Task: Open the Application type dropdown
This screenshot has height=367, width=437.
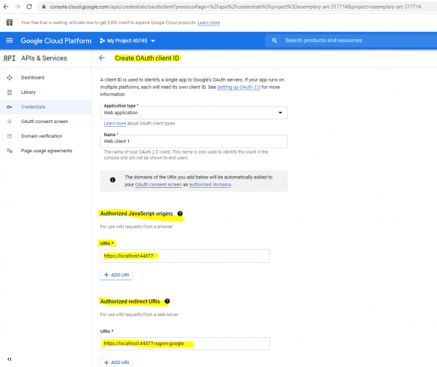Action: [x=194, y=113]
